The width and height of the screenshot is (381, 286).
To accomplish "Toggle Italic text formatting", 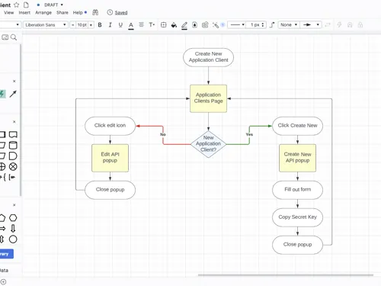I will click(x=110, y=24).
